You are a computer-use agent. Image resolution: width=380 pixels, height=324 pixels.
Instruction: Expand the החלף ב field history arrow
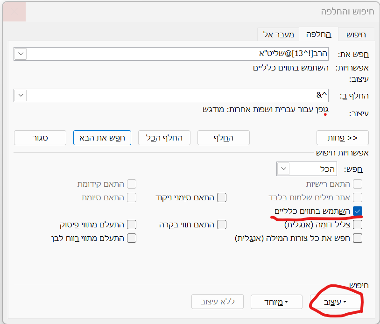[x=21, y=96]
